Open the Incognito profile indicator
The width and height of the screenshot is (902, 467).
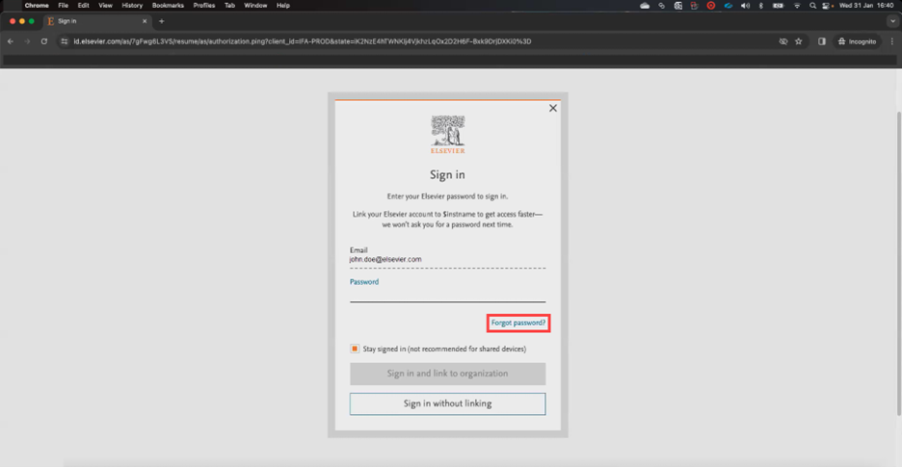(x=857, y=41)
